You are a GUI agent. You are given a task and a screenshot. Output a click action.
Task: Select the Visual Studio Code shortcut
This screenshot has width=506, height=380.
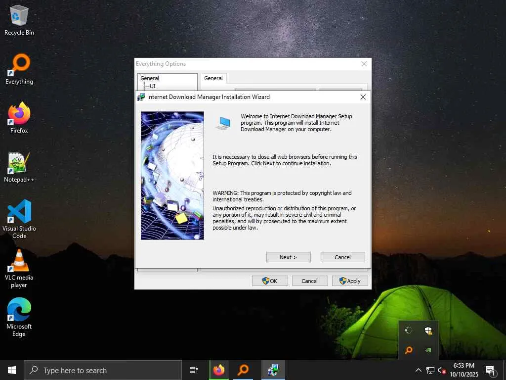click(x=19, y=219)
